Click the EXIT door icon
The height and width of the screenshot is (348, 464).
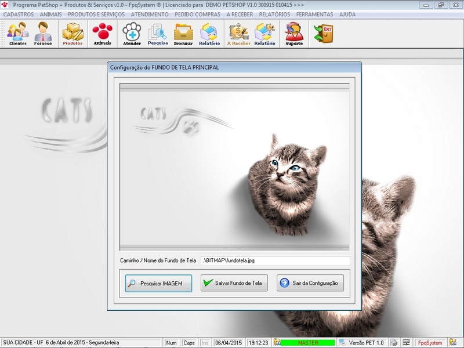324,34
